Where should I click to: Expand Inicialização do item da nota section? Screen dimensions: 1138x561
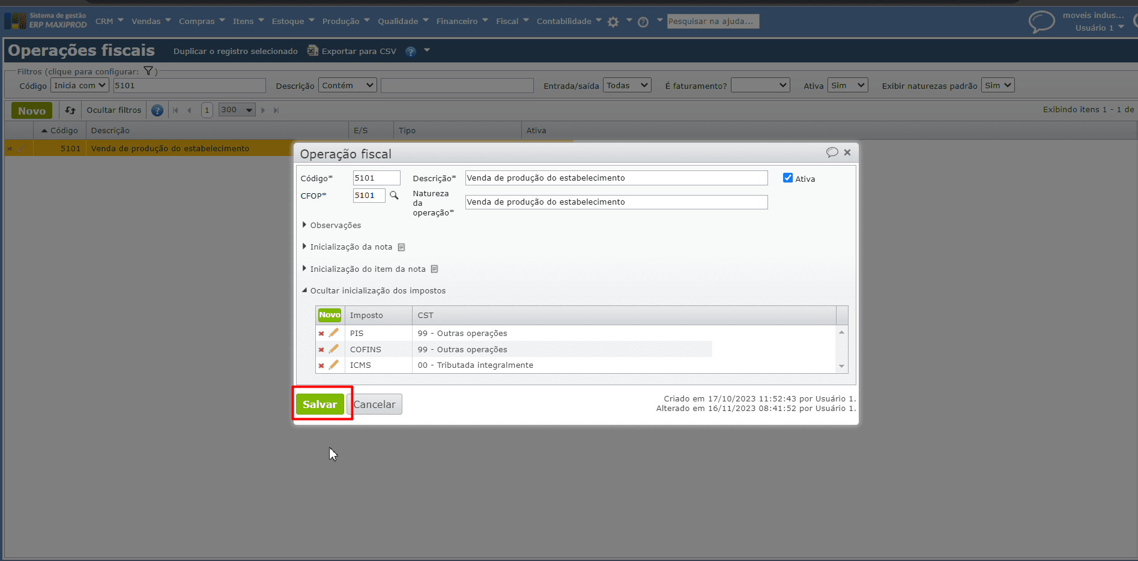363,269
